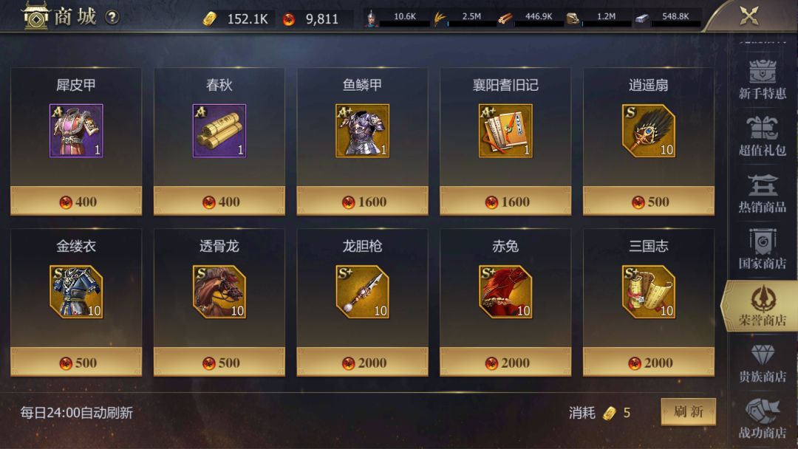Buy 透骨龙 horse for 500
Screen dimensions: 798x449
click(x=219, y=362)
